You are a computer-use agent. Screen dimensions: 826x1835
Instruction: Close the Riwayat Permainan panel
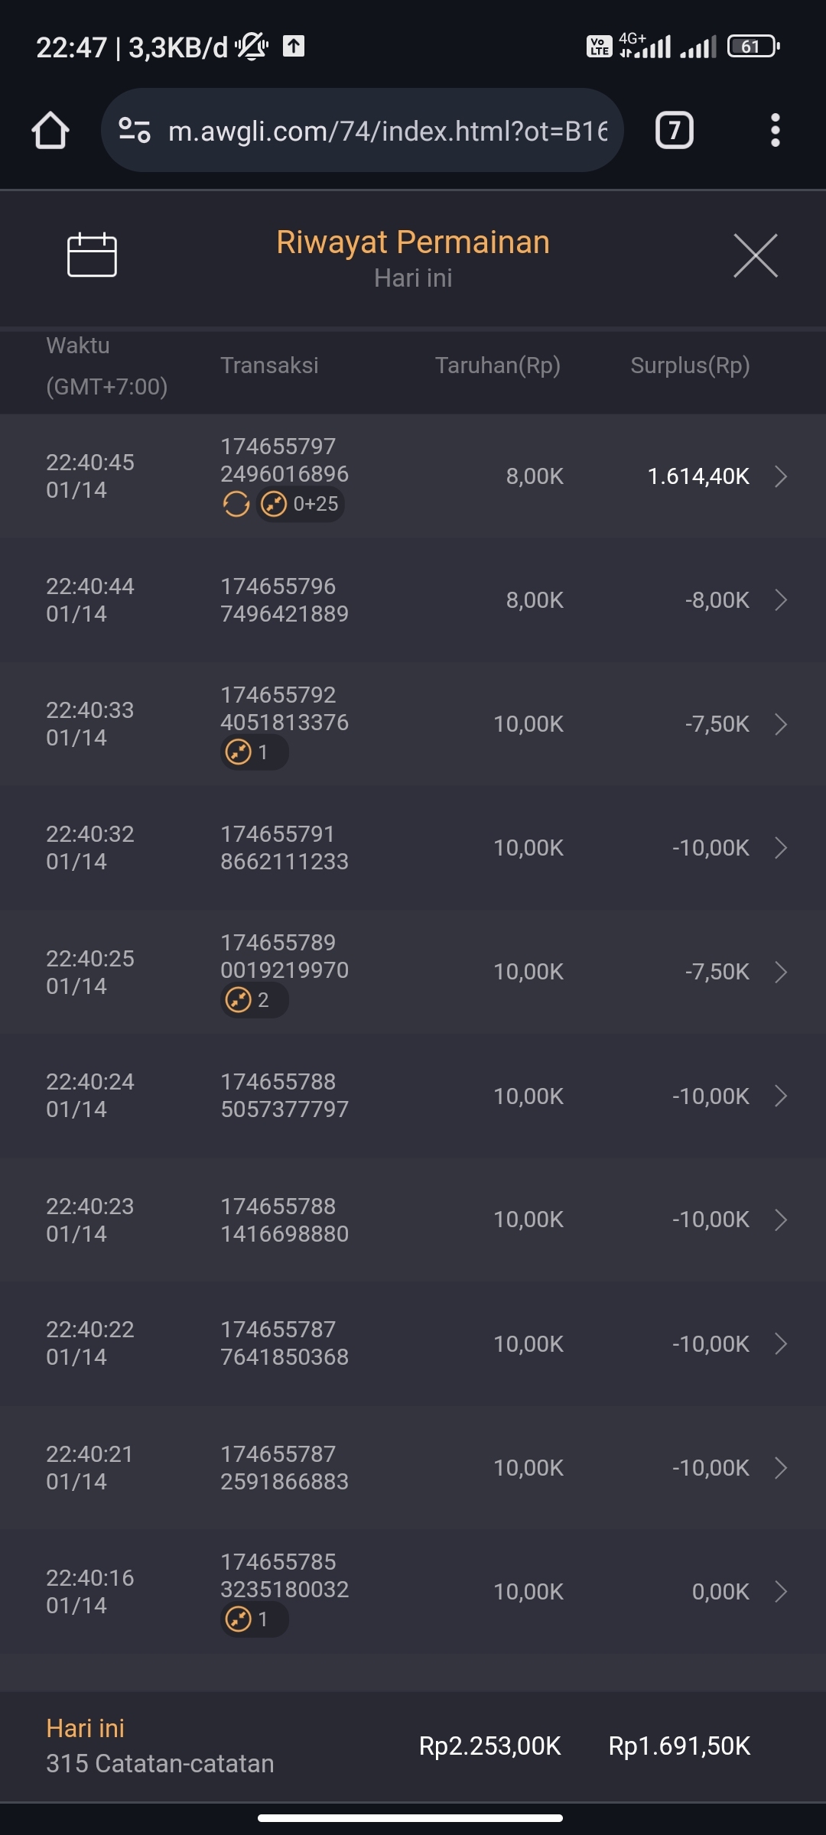pyautogui.click(x=755, y=255)
